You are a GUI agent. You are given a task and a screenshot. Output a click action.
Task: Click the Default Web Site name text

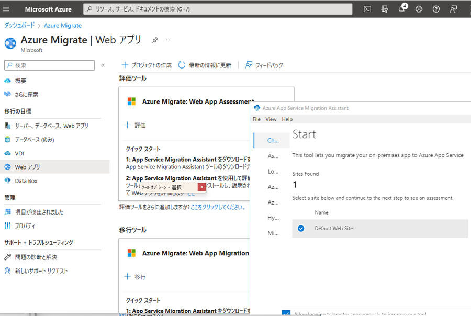(334, 228)
